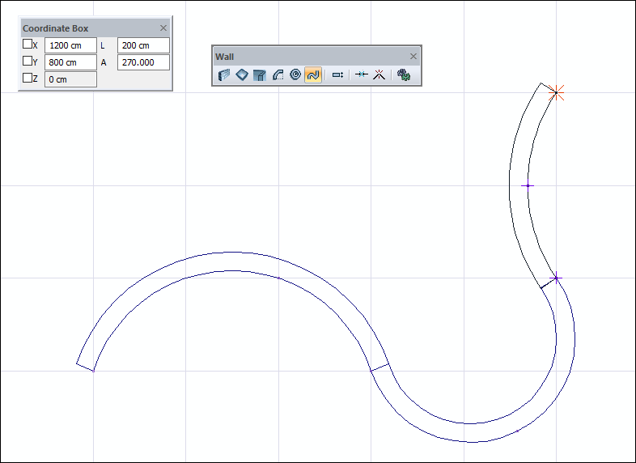Check the Z coordinate checkbox

(28, 79)
